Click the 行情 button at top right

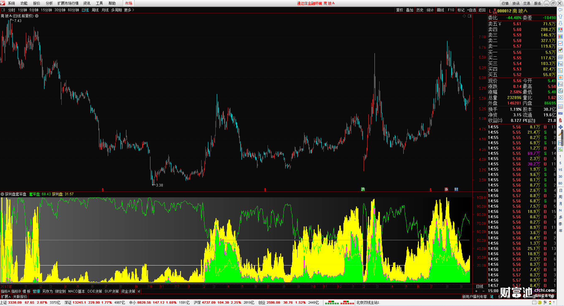pos(505,3)
